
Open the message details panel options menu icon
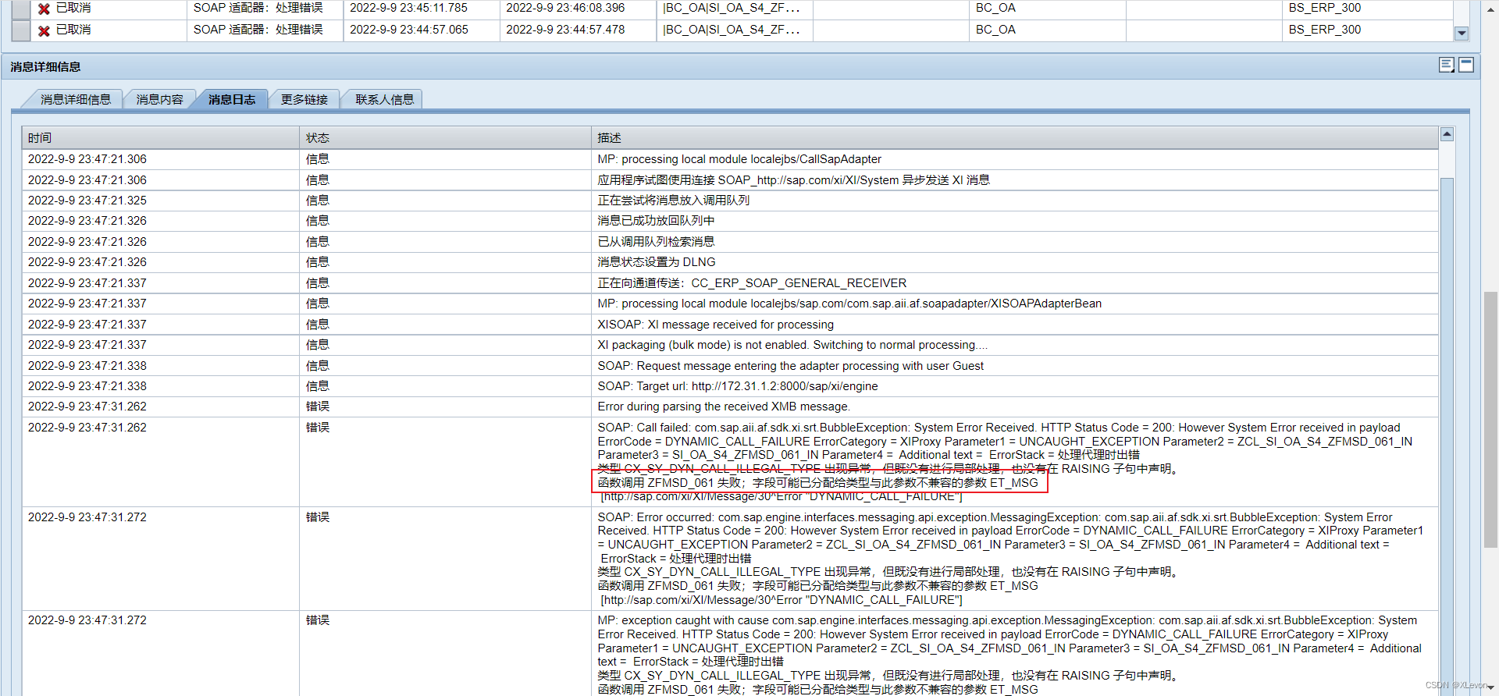click(1447, 66)
